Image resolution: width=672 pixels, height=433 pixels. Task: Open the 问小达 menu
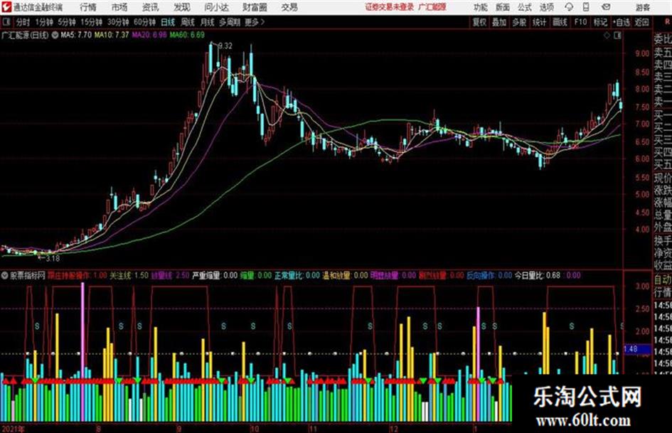pos(216,7)
